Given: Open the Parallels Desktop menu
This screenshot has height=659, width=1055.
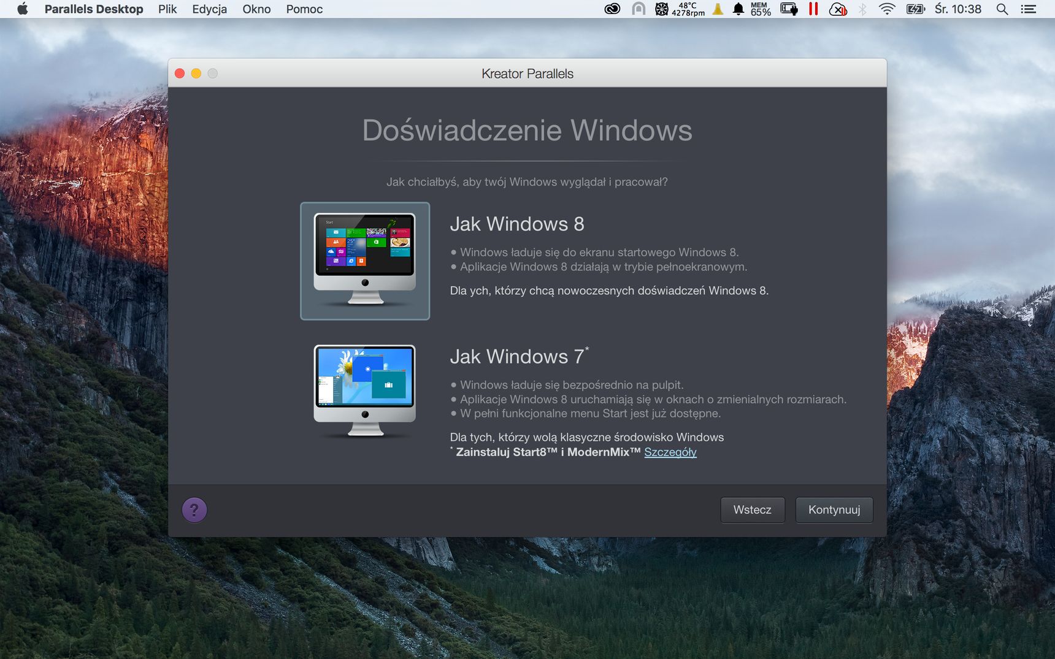Looking at the screenshot, I should (x=94, y=9).
